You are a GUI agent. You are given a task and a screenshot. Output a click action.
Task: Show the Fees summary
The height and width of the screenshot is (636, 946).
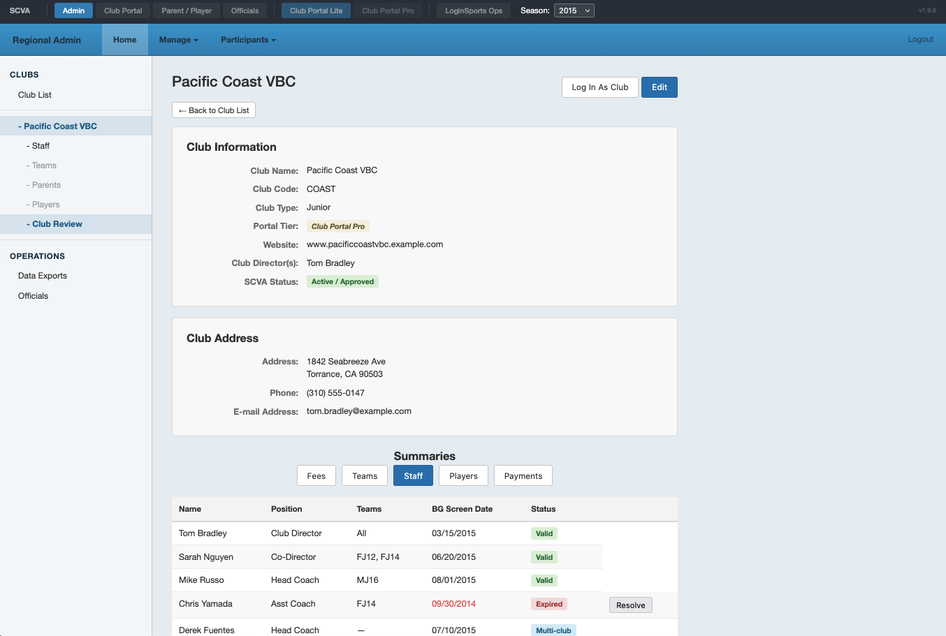[x=316, y=475]
